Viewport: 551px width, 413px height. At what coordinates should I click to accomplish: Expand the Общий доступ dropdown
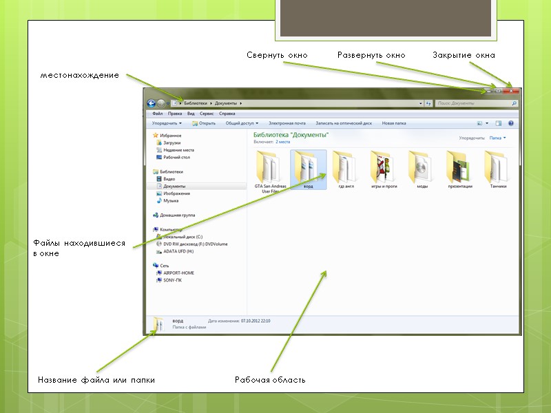point(242,123)
